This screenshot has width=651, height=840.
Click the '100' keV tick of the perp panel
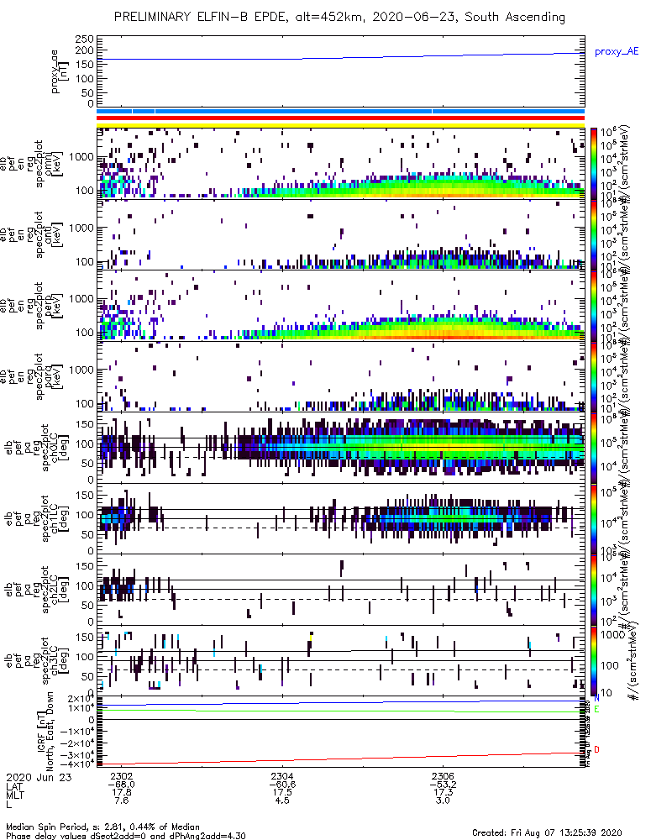85,333
